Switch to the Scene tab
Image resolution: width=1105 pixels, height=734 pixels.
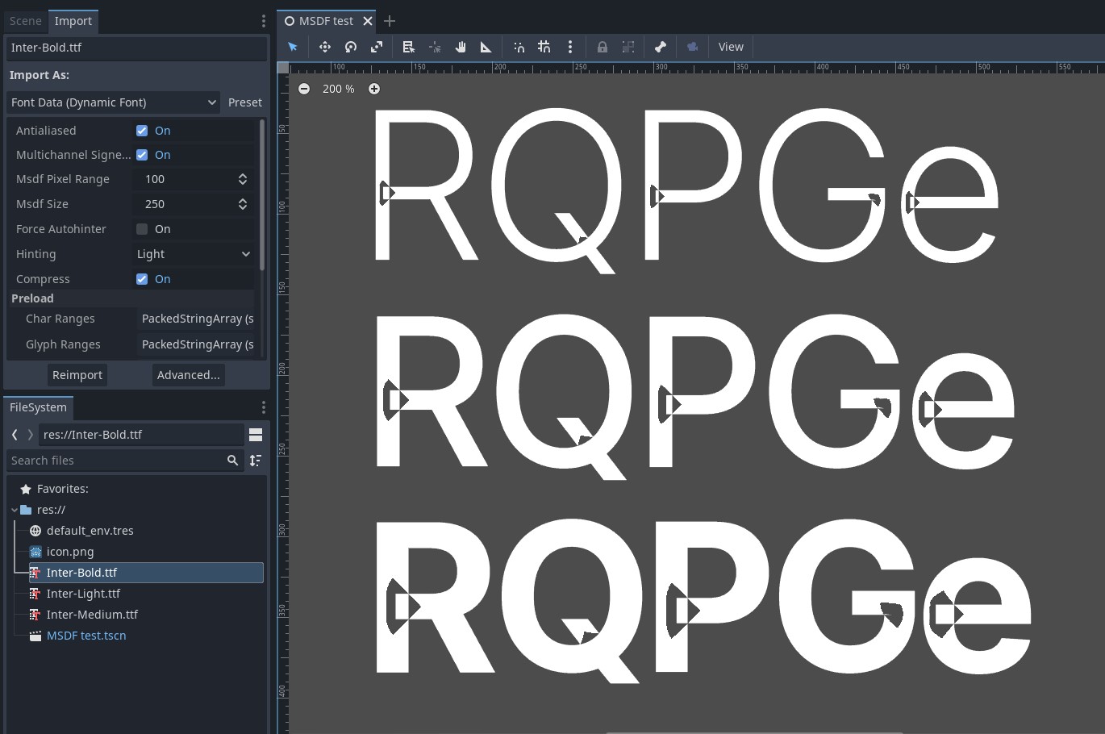click(x=25, y=21)
